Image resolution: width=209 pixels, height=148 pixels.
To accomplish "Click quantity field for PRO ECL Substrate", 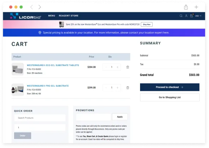I will tap(112, 88).
